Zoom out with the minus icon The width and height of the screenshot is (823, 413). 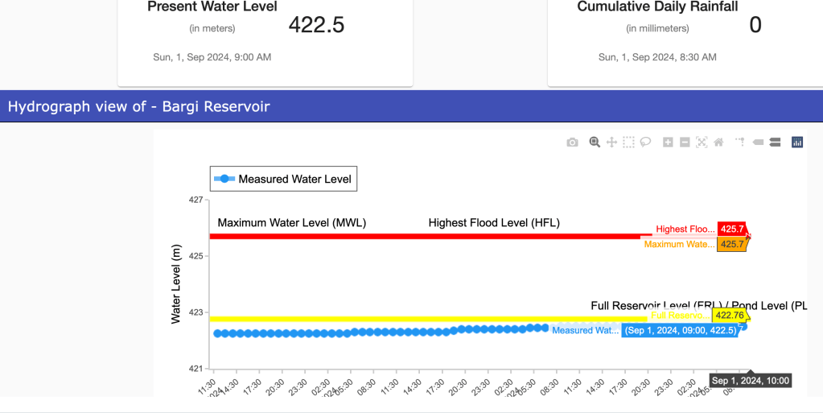(x=685, y=142)
